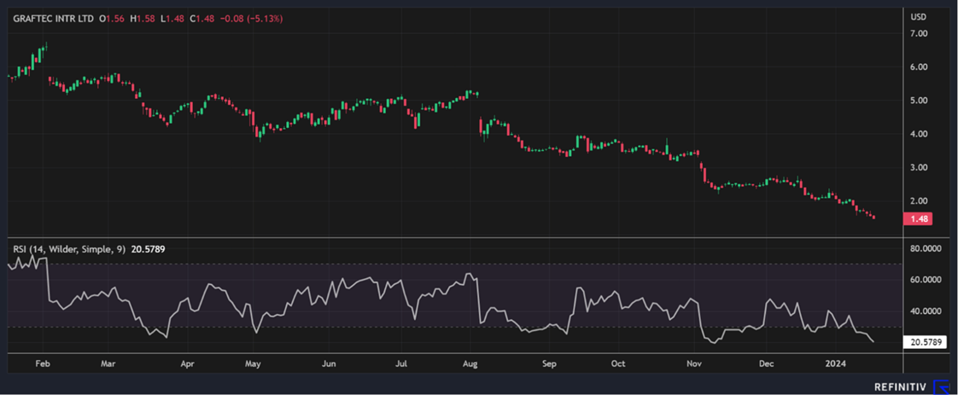
Task: Select the Nov marker on the date axis
Action: pos(694,363)
